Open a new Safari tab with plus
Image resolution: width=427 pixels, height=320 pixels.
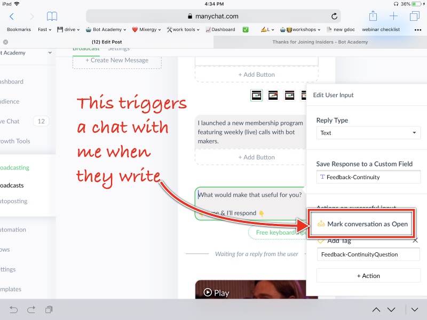pos(393,17)
